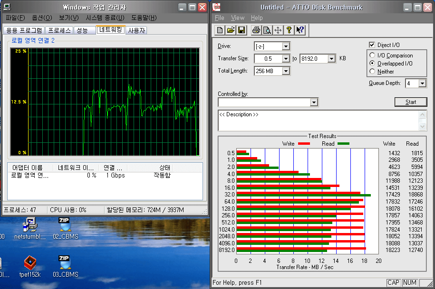Click the 연결 ... column header
Image resolution: width=435 pixels, height=289 pixels.
[113, 168]
